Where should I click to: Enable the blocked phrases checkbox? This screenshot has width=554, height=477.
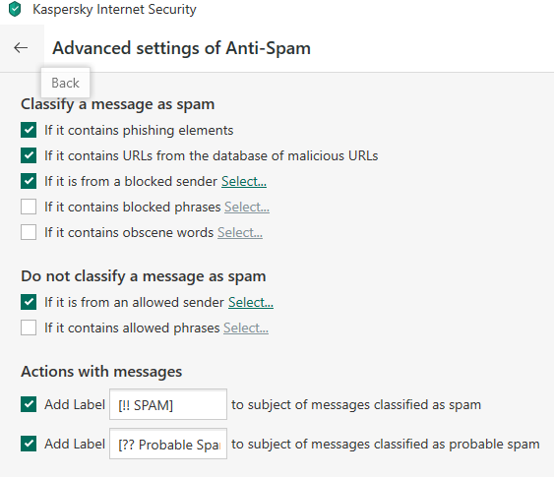(29, 207)
